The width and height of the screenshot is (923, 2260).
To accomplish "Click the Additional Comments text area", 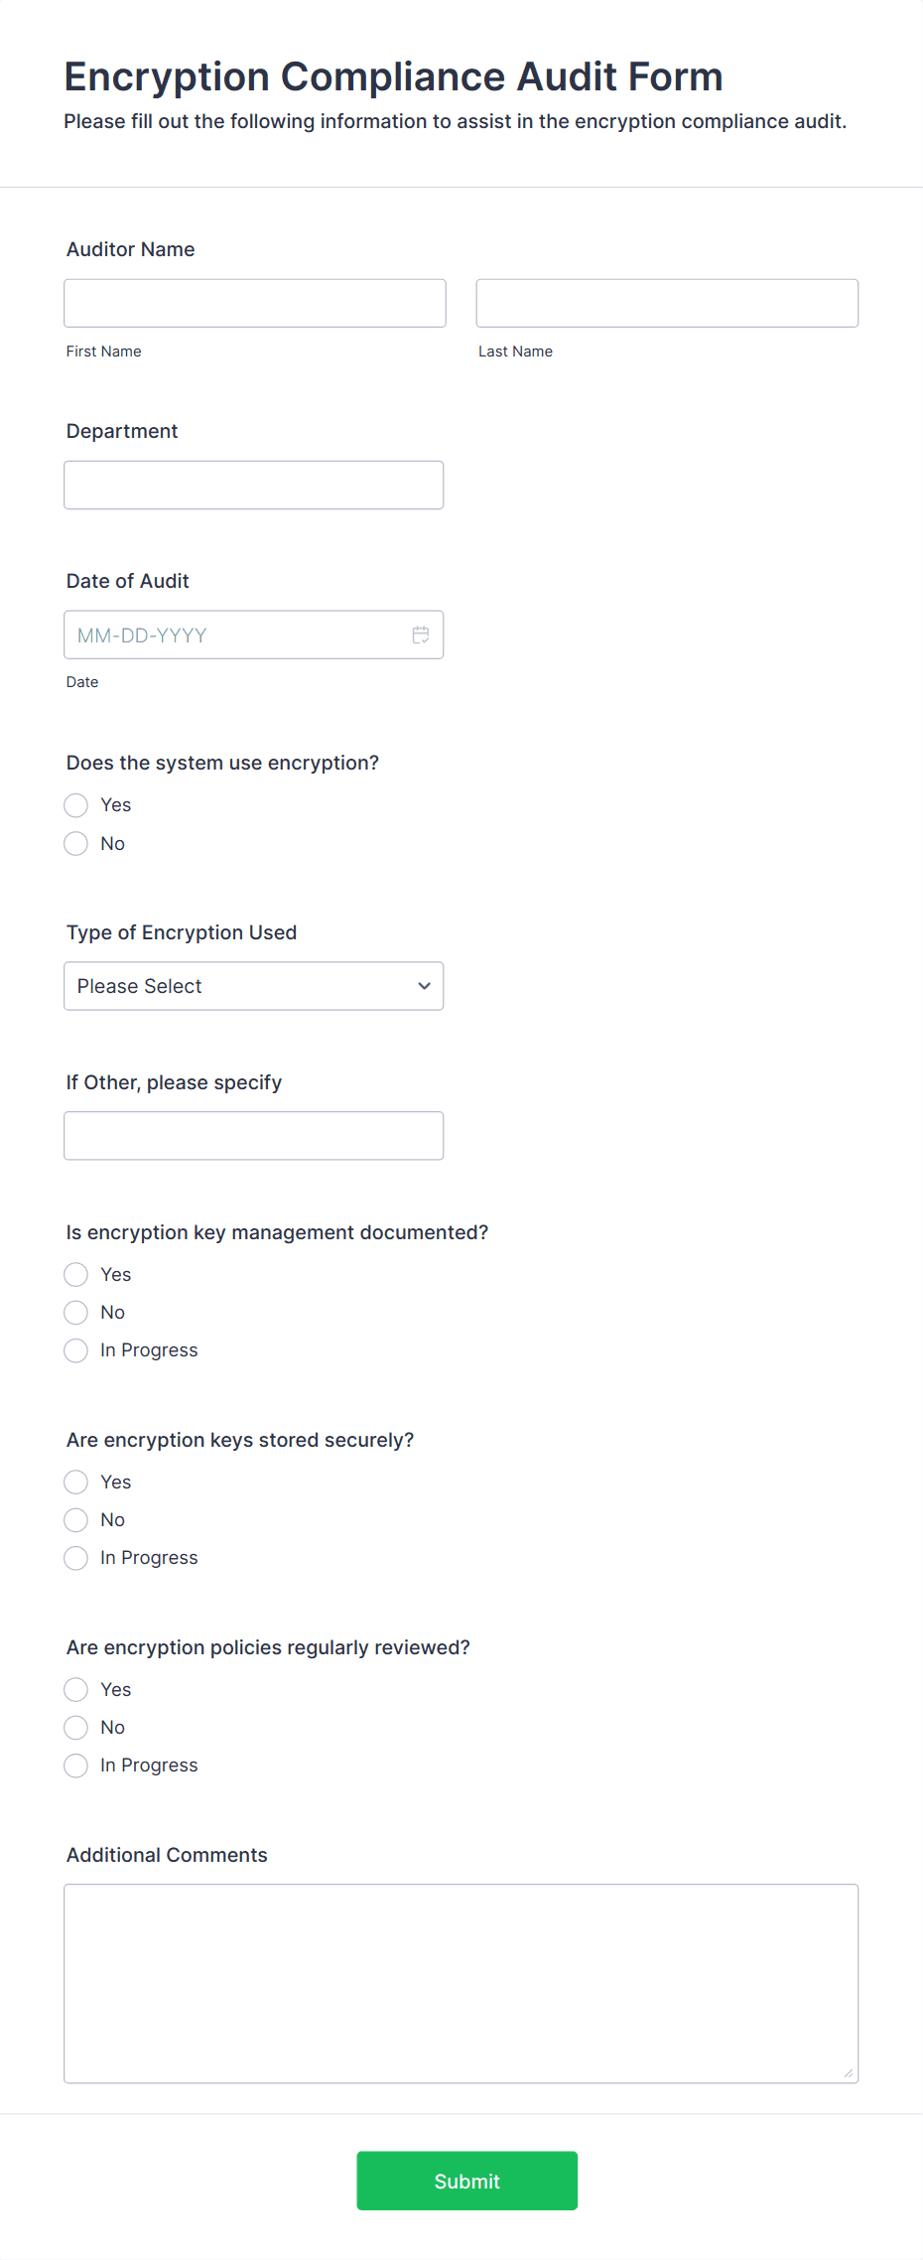I will point(461,1984).
